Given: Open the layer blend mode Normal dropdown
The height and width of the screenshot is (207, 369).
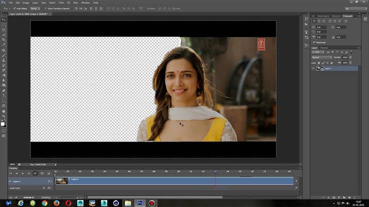Looking at the screenshot, I should tap(322, 57).
